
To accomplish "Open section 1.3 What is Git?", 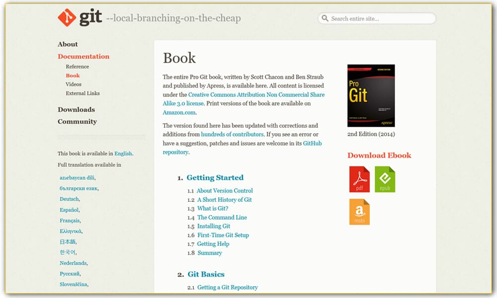I will (x=213, y=208).
